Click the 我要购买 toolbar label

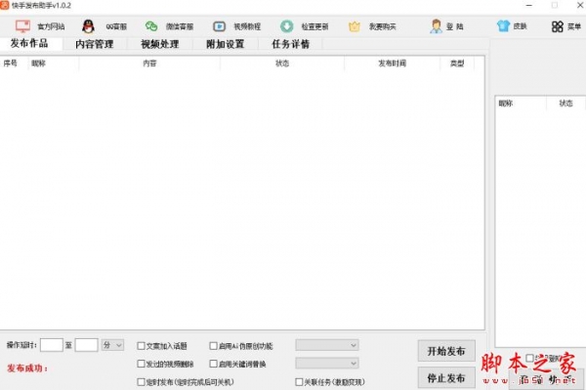click(x=382, y=26)
